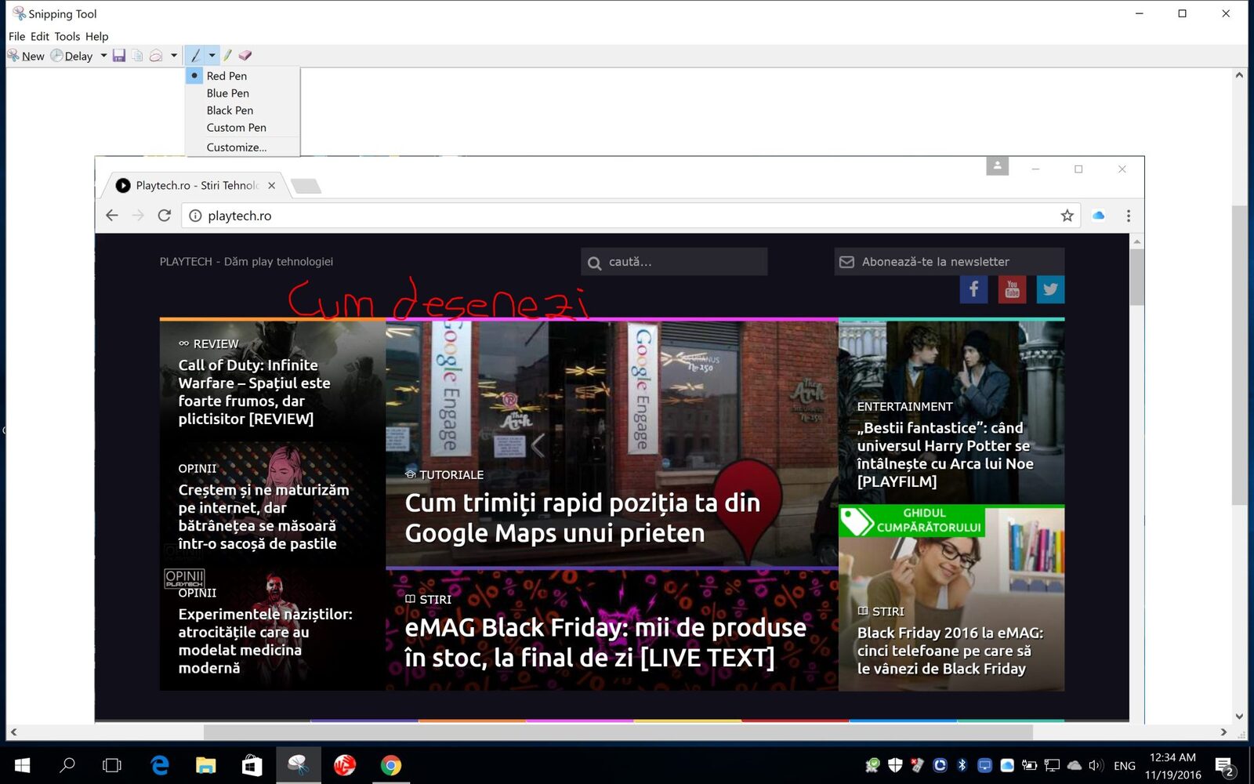Click Call of Duty: Infinite Warfare review headline
Image resolution: width=1254 pixels, height=784 pixels.
point(254,392)
